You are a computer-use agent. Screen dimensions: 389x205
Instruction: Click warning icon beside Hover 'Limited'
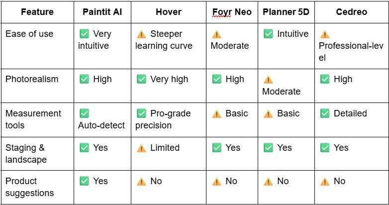coord(141,148)
